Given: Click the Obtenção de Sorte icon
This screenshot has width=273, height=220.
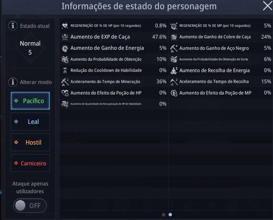Looking at the screenshot, I should pyautogui.click(x=174, y=59).
